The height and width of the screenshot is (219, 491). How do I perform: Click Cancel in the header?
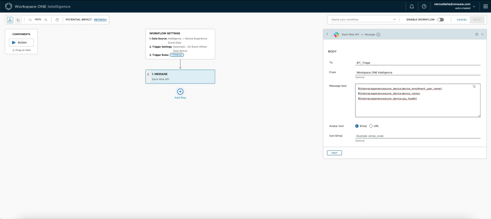tap(461, 20)
